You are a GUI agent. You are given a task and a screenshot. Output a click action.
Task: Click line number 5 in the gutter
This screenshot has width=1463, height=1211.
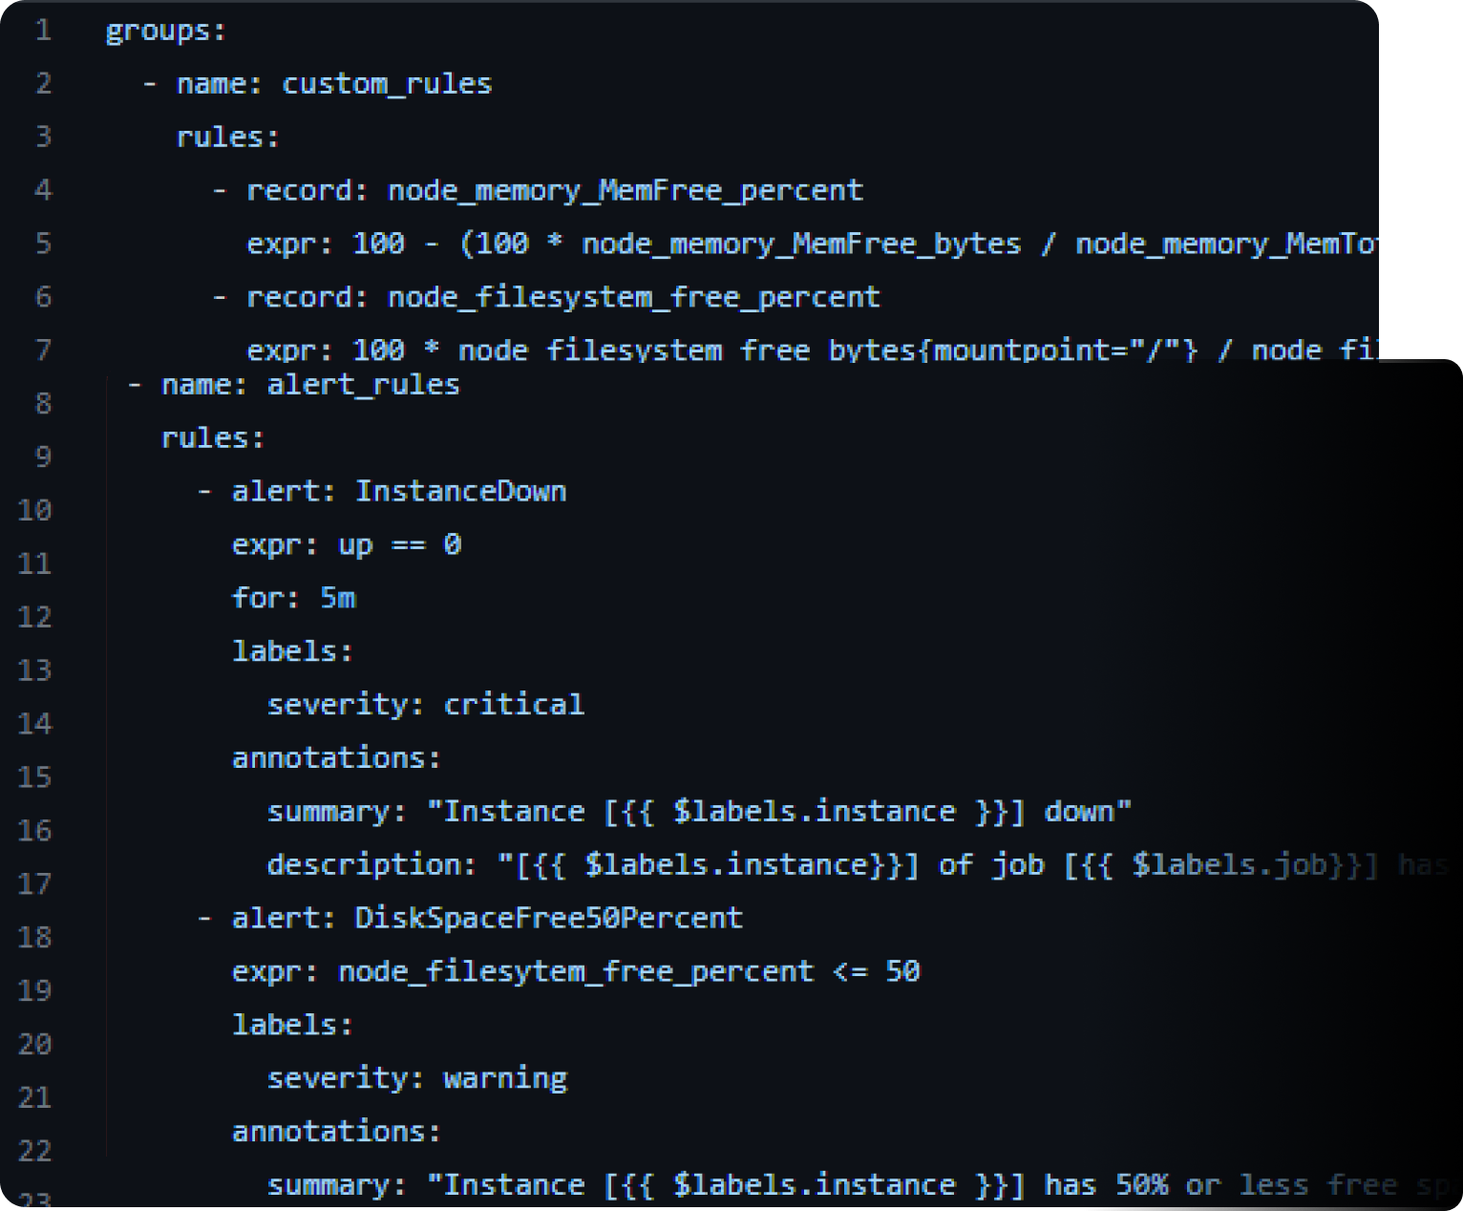click(43, 244)
